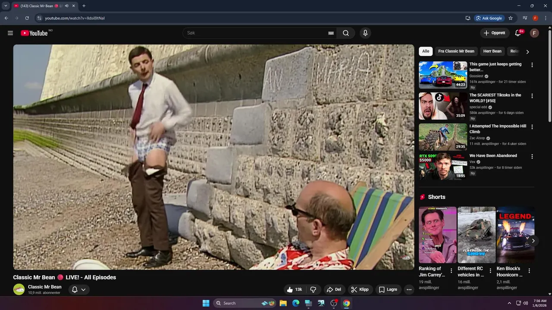View site information icon in address bar

(x=39, y=18)
